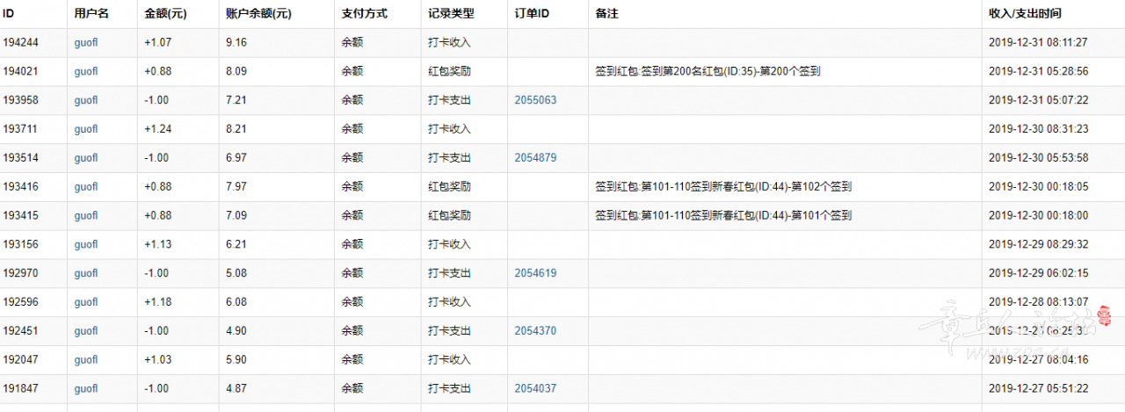1125x412 pixels.
Task: Open guofl link in row 194244
Action: pos(86,42)
